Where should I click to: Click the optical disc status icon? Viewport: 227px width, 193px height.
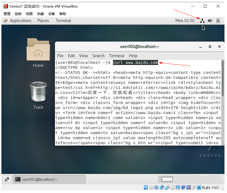(x=151, y=187)
